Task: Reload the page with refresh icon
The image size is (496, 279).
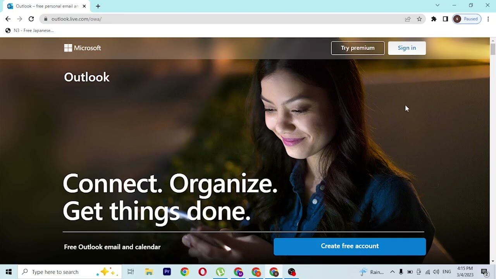Action: (x=31, y=19)
